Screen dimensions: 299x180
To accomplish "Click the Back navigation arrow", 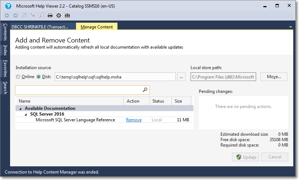I will coord(7,15).
